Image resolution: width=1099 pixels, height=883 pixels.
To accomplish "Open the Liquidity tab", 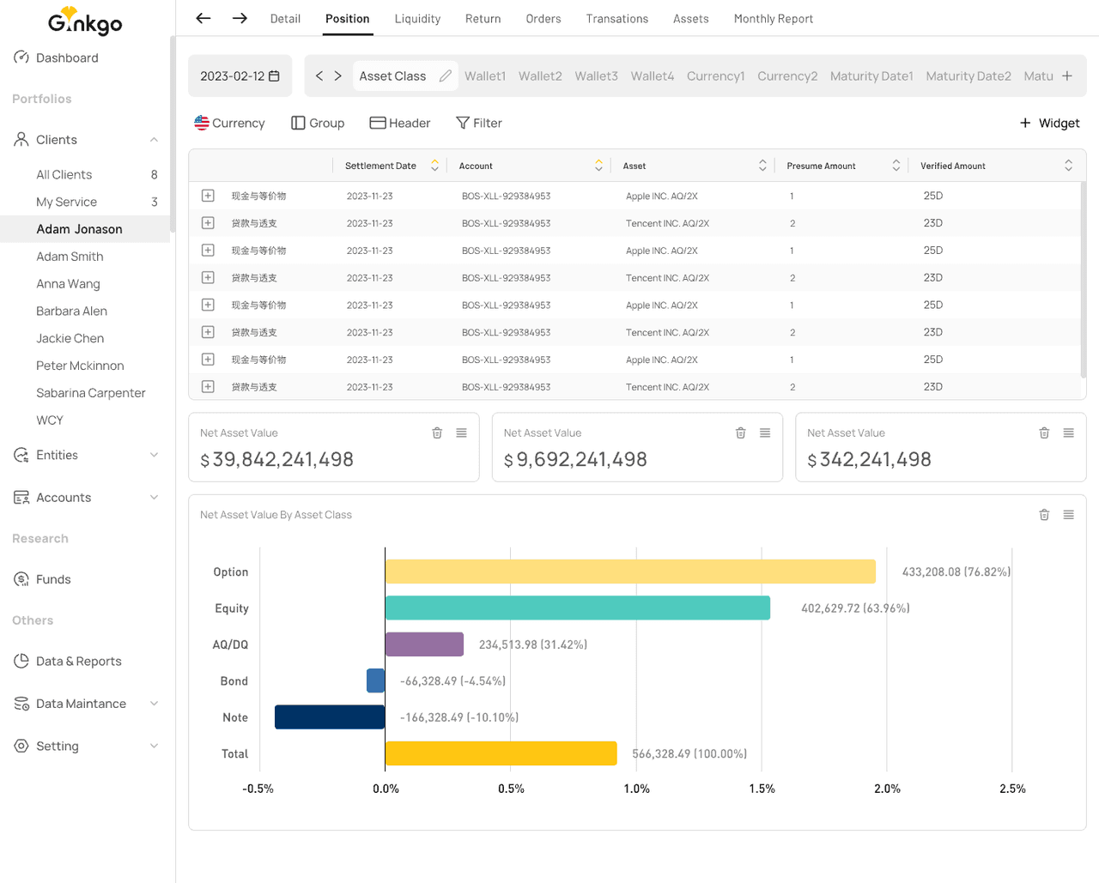I will (x=417, y=19).
